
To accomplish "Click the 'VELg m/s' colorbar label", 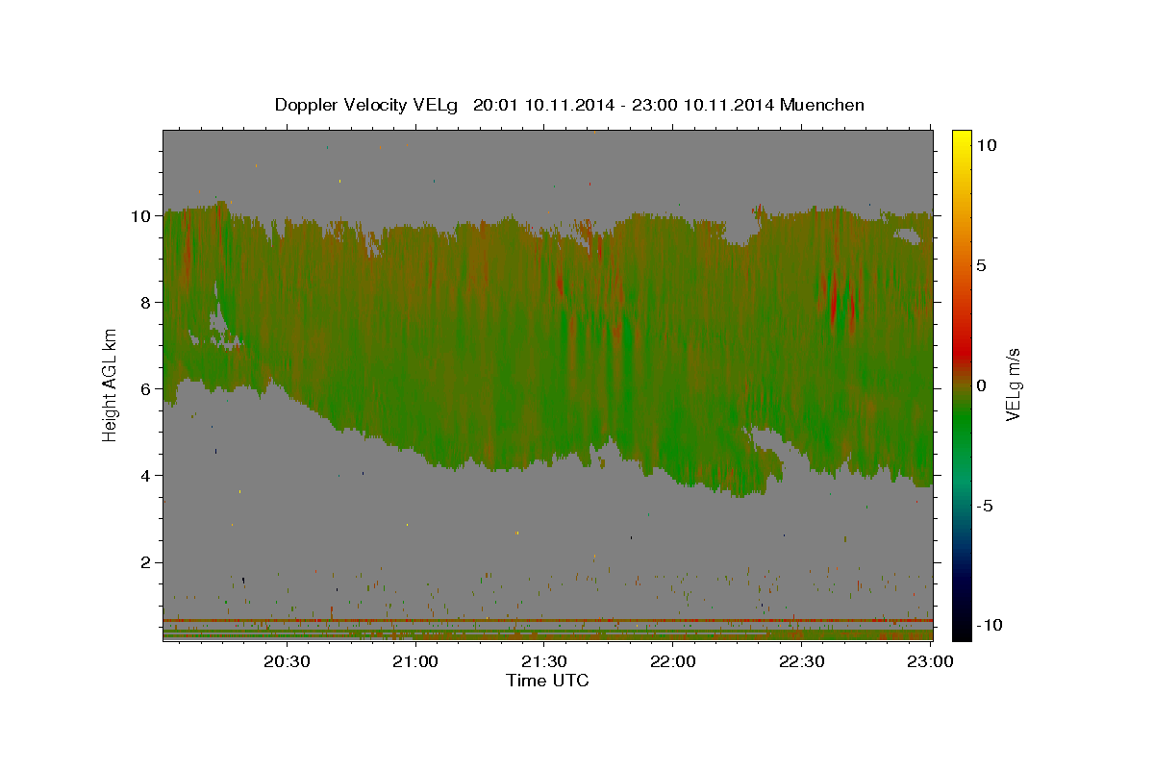I will pyautogui.click(x=1014, y=384).
